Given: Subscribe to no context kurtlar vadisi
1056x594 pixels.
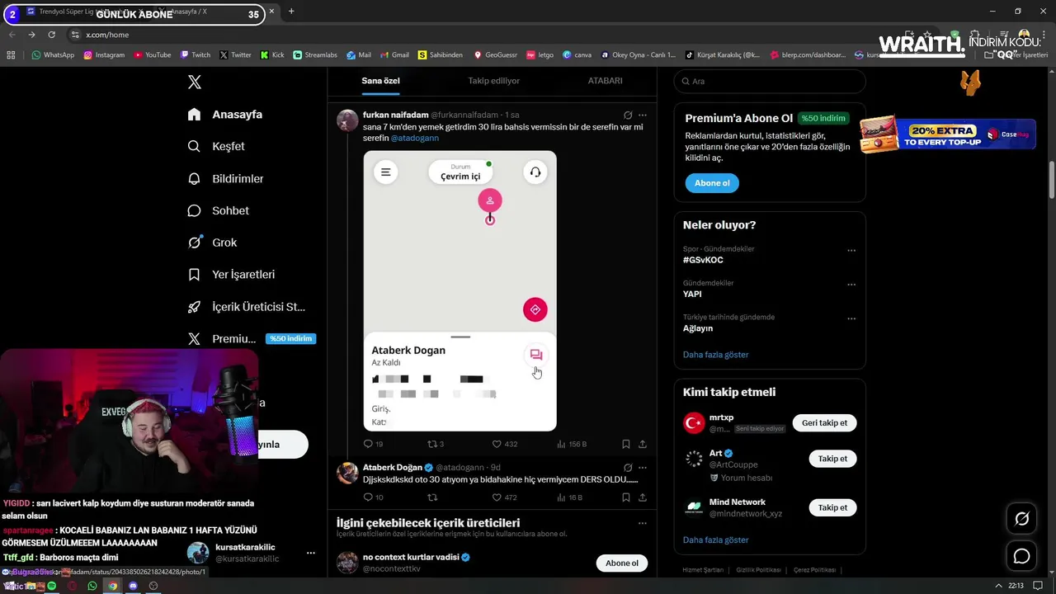Looking at the screenshot, I should point(622,563).
